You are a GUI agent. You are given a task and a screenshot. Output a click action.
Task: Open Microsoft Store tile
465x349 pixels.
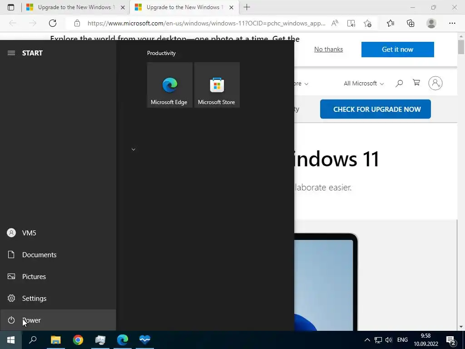(217, 85)
